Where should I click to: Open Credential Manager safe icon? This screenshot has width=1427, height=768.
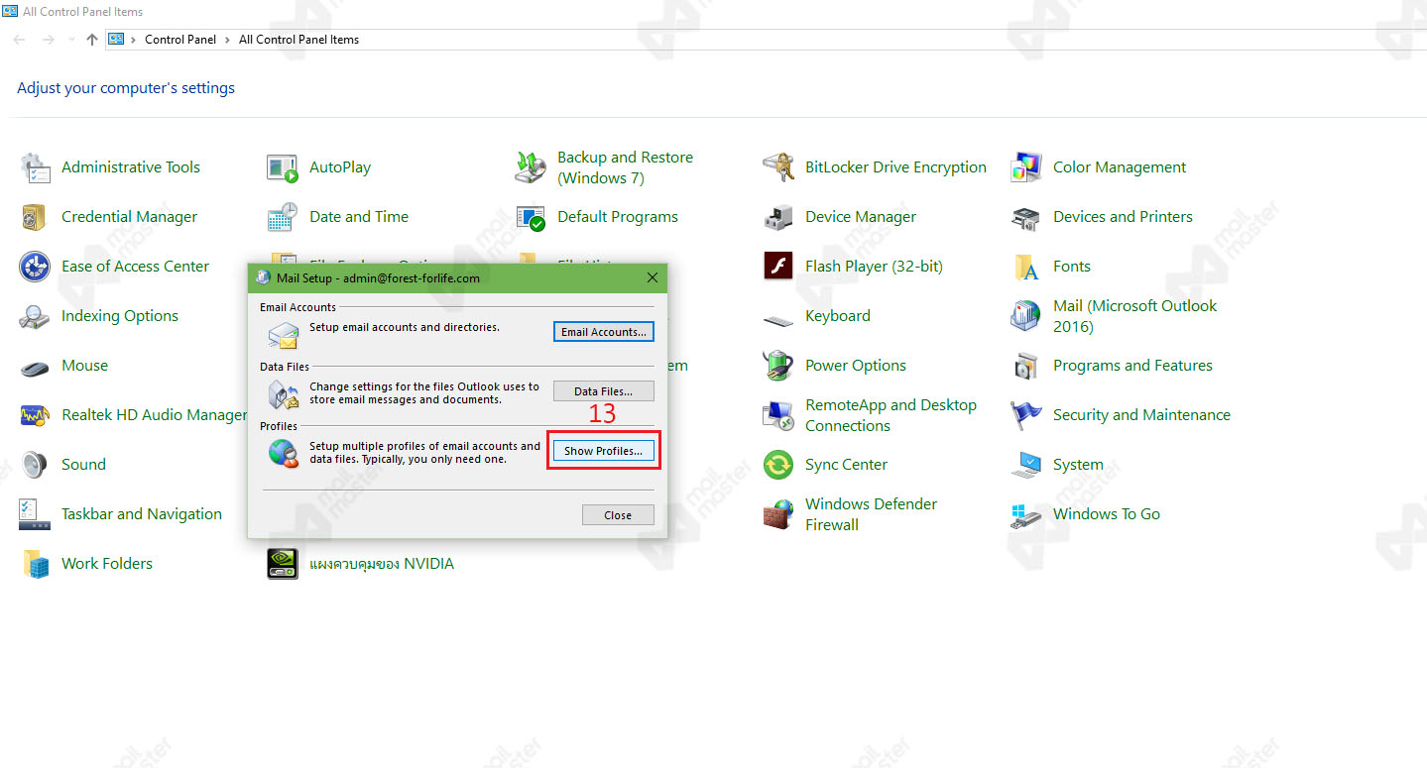click(x=36, y=217)
